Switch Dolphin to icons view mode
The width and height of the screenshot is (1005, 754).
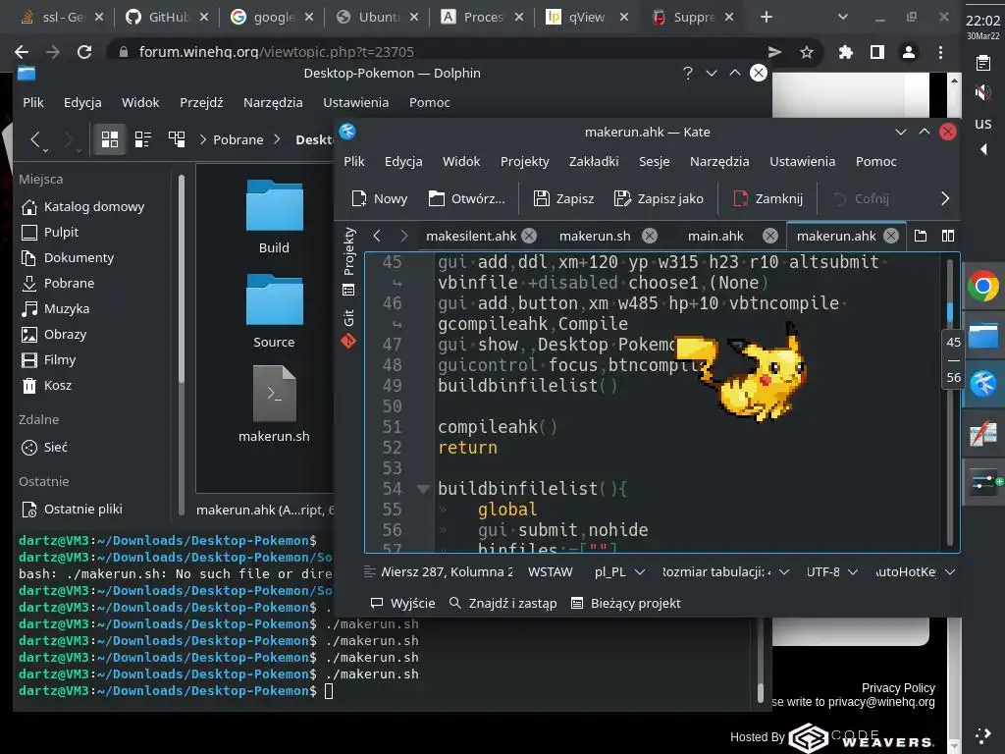point(110,139)
